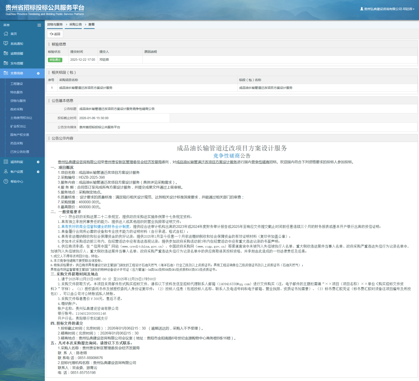Expand the 诚信档案 section chevron
419x381 pixels.
click(38, 162)
